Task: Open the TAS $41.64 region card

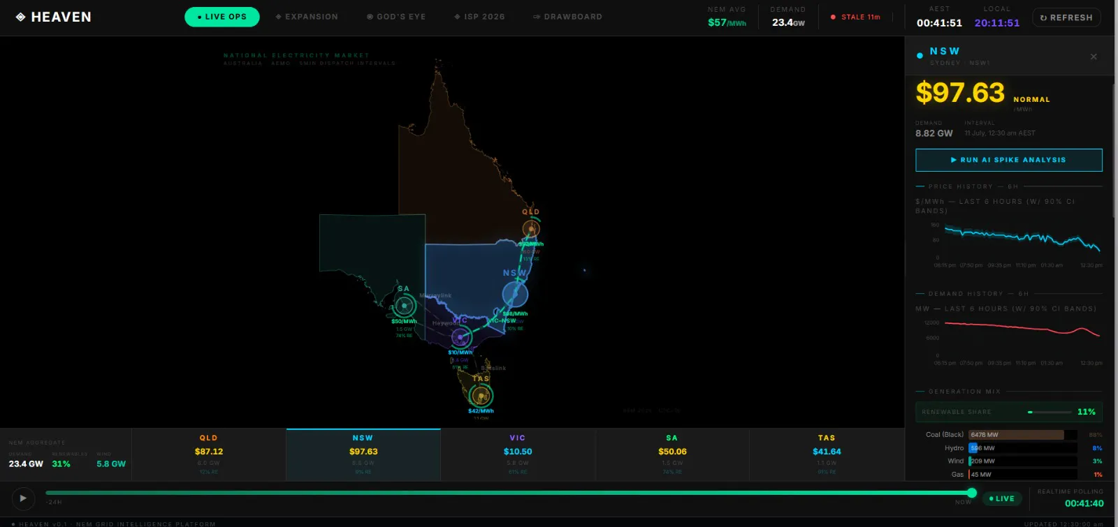Action: tap(827, 454)
